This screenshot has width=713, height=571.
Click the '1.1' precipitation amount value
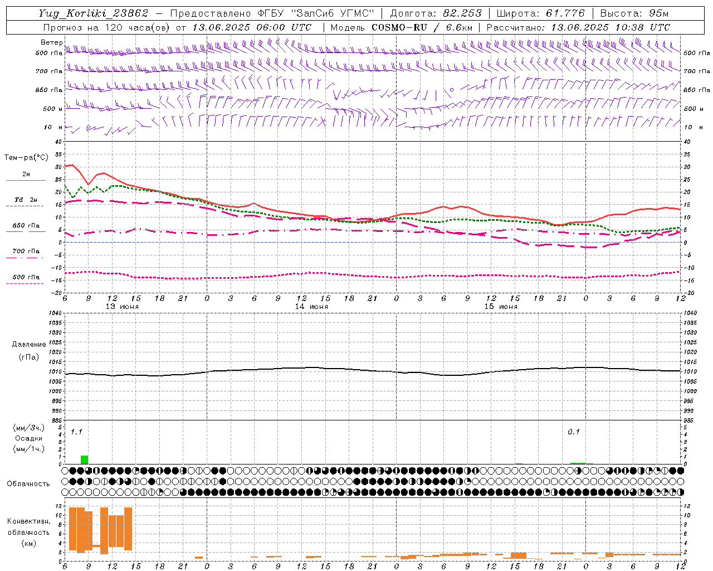tap(76, 432)
